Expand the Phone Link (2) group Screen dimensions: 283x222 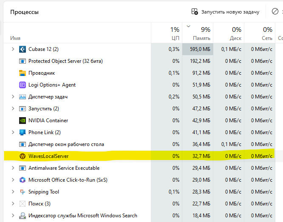(13, 132)
